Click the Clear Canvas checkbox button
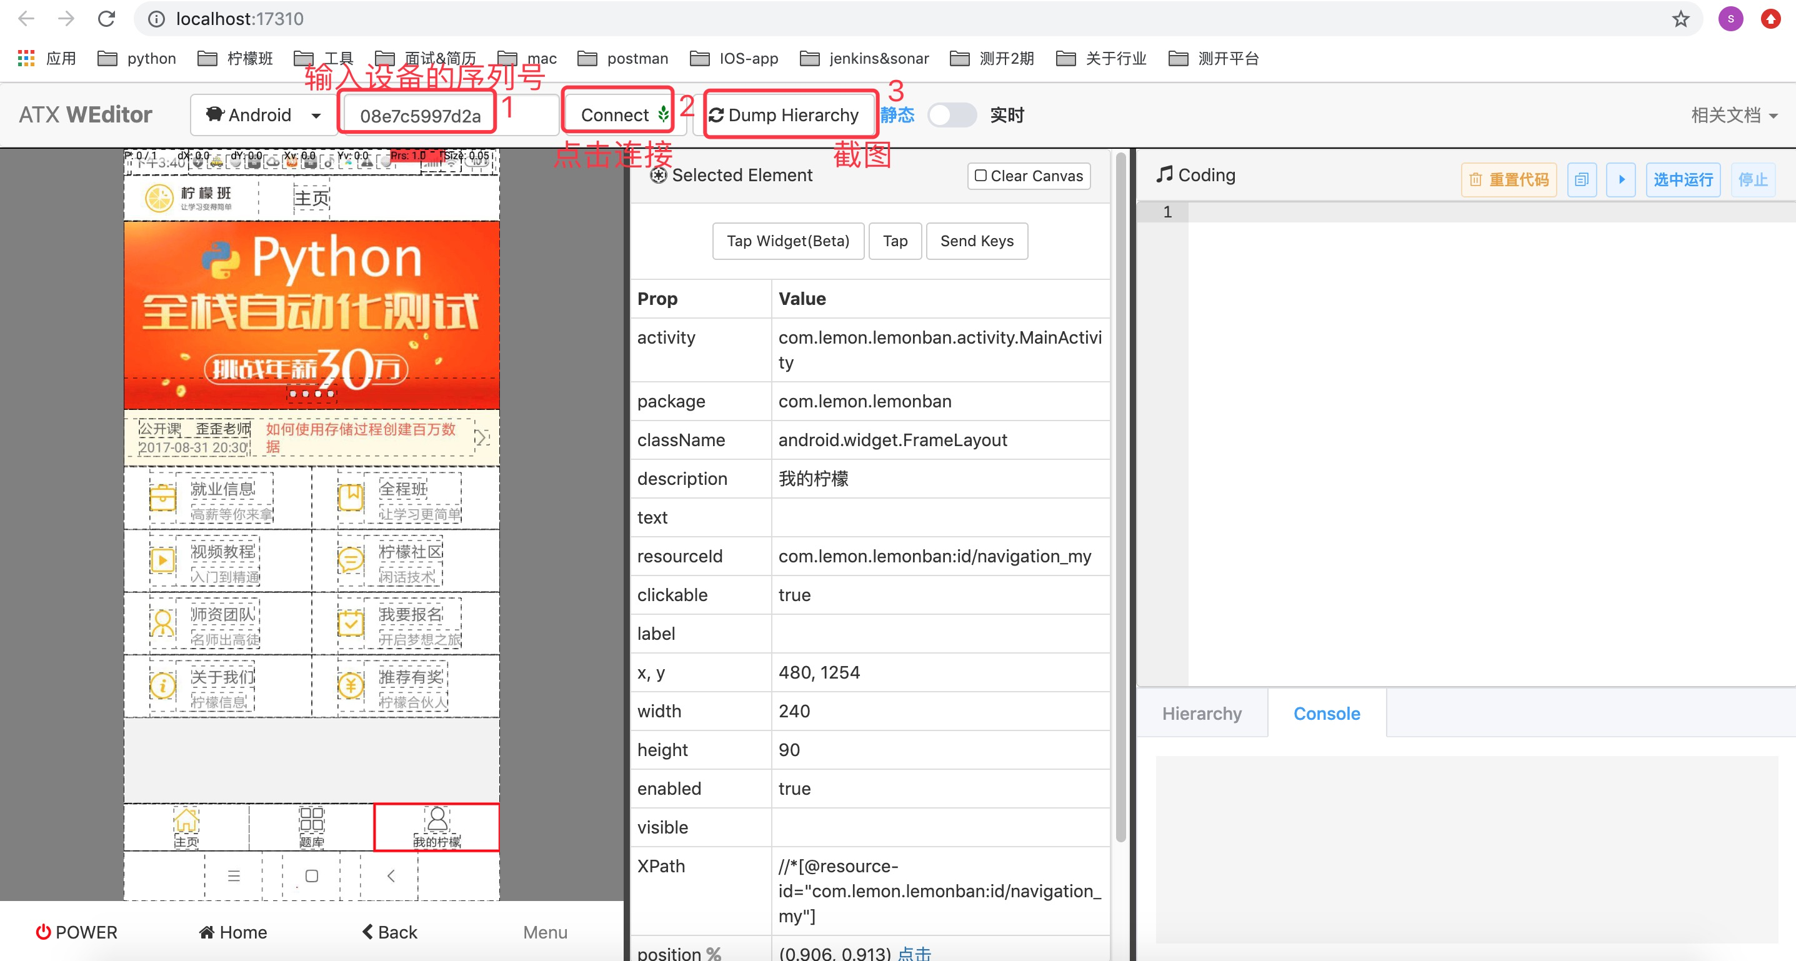This screenshot has height=961, width=1796. (x=1029, y=176)
